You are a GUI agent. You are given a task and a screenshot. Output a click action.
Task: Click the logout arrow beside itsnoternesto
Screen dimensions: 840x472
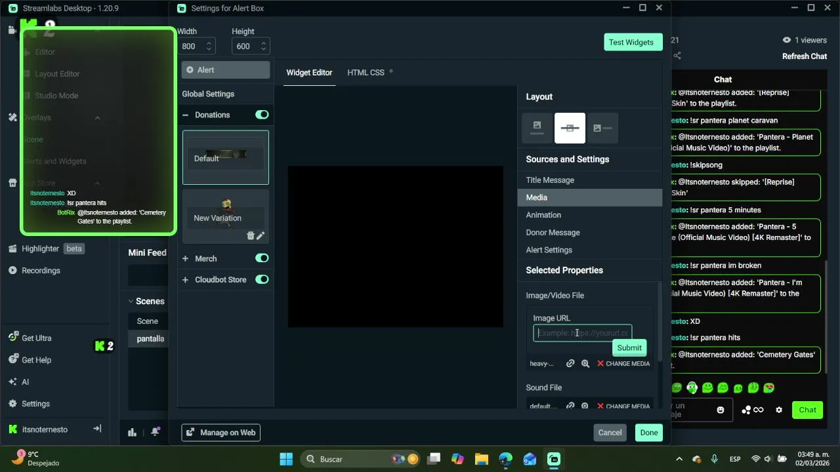point(97,429)
